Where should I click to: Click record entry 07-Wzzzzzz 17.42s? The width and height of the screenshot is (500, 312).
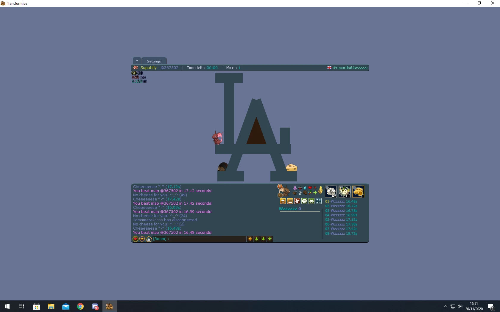pyautogui.click(x=341, y=229)
